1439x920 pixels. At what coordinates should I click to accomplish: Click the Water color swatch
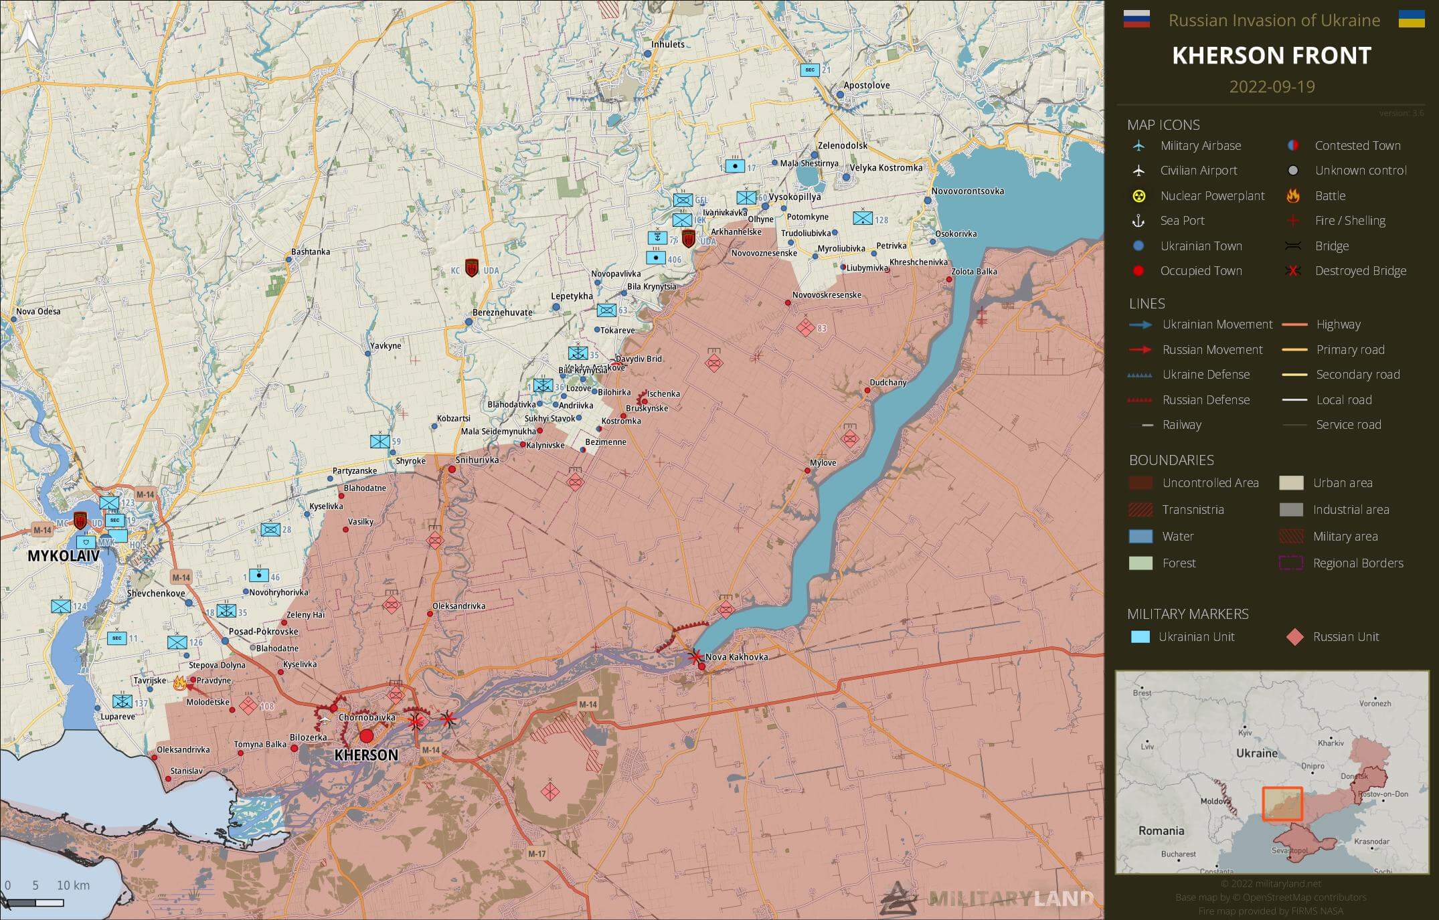[x=1140, y=537]
